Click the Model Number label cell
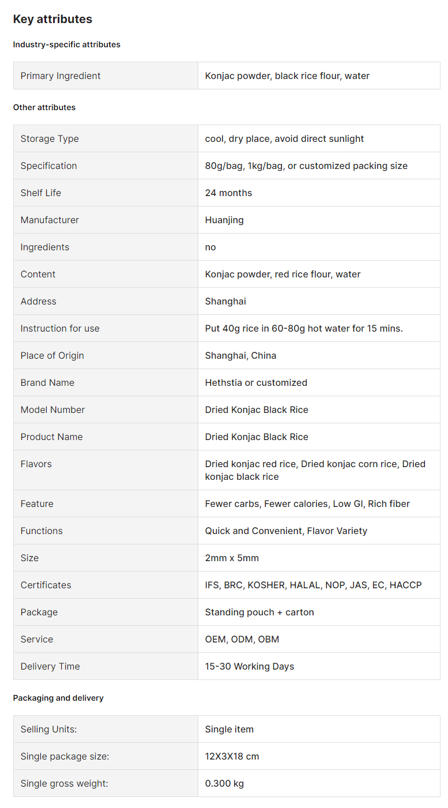The height and width of the screenshot is (808, 448). pyautogui.click(x=106, y=409)
